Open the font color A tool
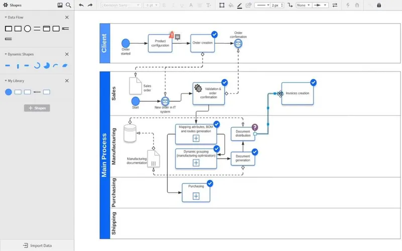The width and height of the screenshot is (402, 251). tap(191, 5)
